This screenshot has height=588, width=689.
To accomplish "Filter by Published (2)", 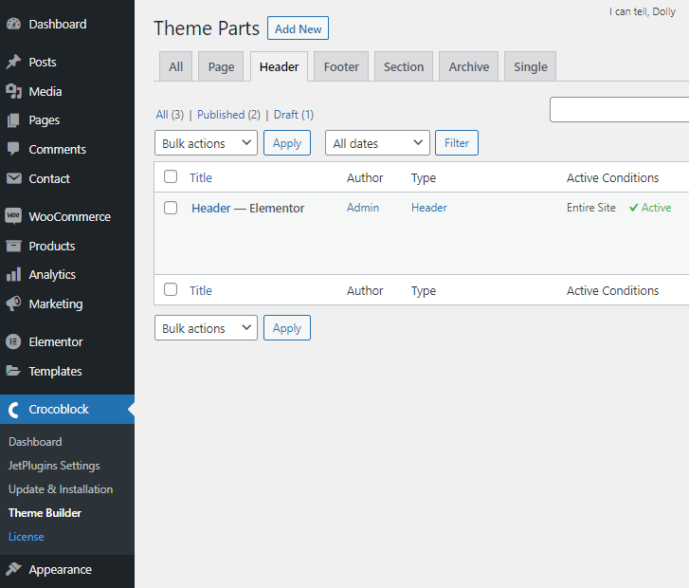I will click(228, 115).
